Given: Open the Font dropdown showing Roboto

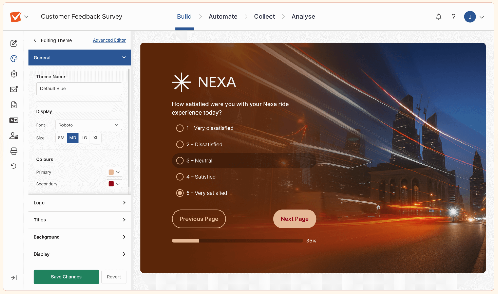Looking at the screenshot, I should coord(88,125).
